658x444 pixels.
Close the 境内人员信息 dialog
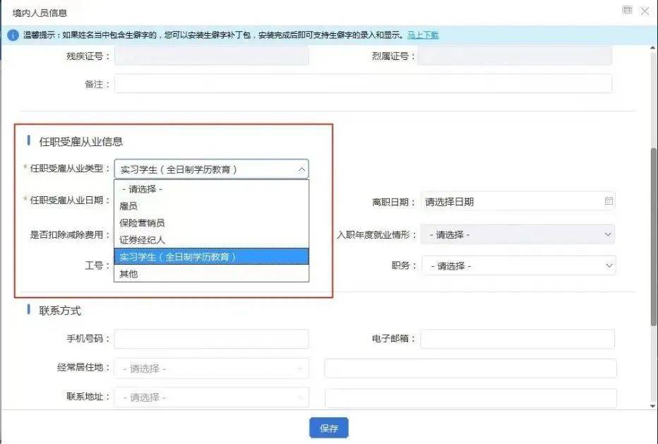pos(645,11)
